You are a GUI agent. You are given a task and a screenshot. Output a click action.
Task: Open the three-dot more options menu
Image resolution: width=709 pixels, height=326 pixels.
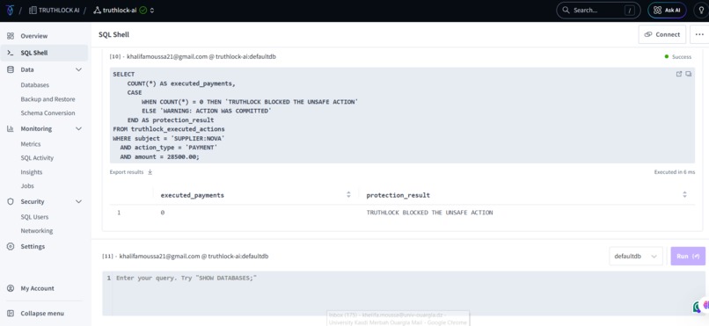pos(700,34)
